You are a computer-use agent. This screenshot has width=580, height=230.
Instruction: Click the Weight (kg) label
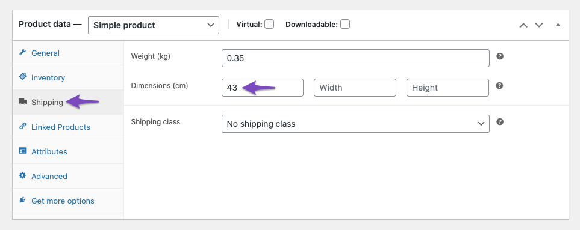[x=151, y=56]
